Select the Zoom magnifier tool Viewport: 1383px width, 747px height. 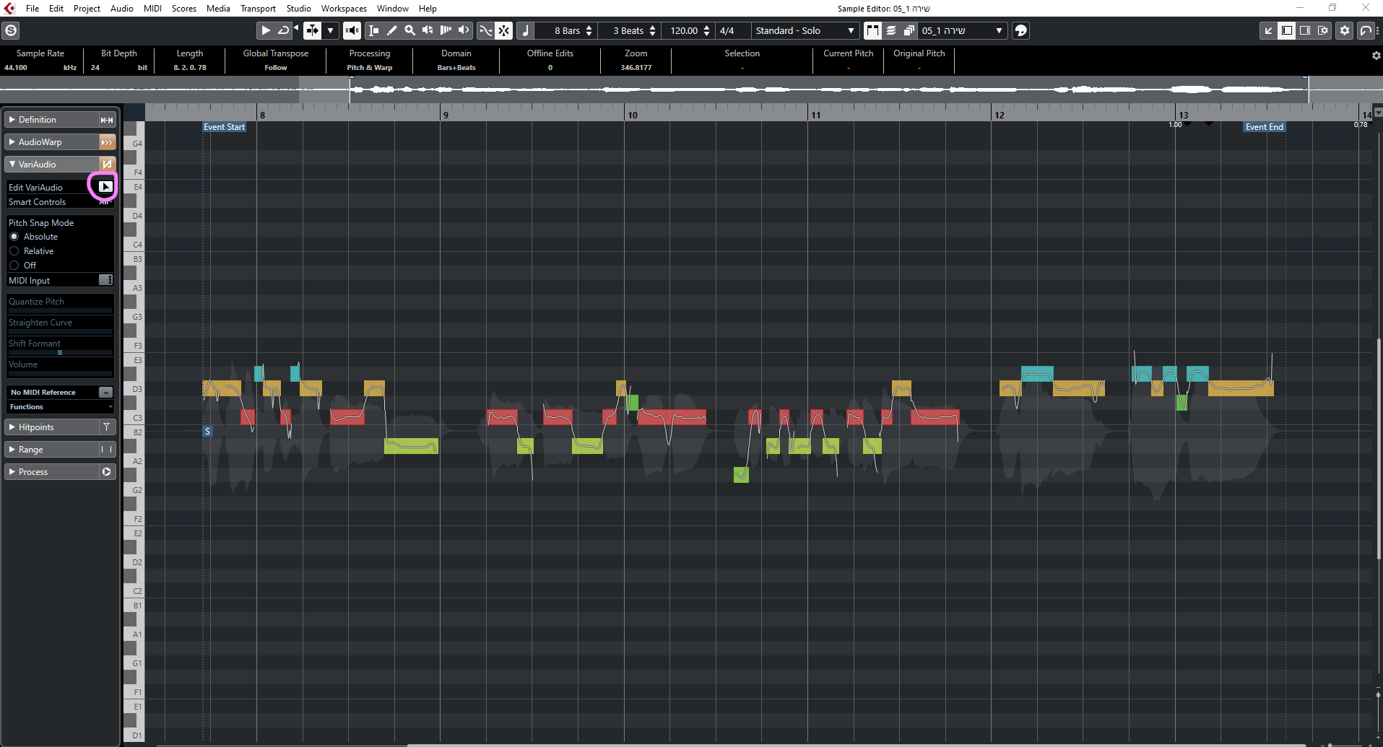click(409, 30)
